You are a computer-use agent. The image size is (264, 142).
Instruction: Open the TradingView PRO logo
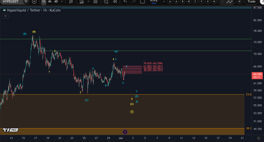point(10,130)
